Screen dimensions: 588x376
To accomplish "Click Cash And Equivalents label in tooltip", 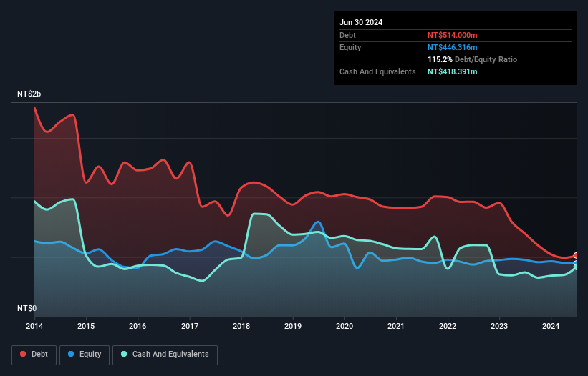I will coord(377,71).
